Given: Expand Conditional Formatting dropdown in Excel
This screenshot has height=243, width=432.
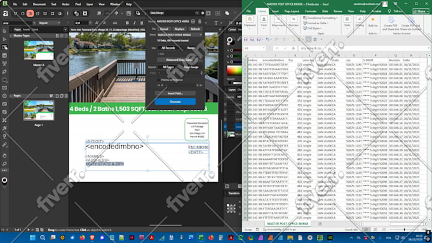Looking at the screenshot, I should [x=321, y=18].
